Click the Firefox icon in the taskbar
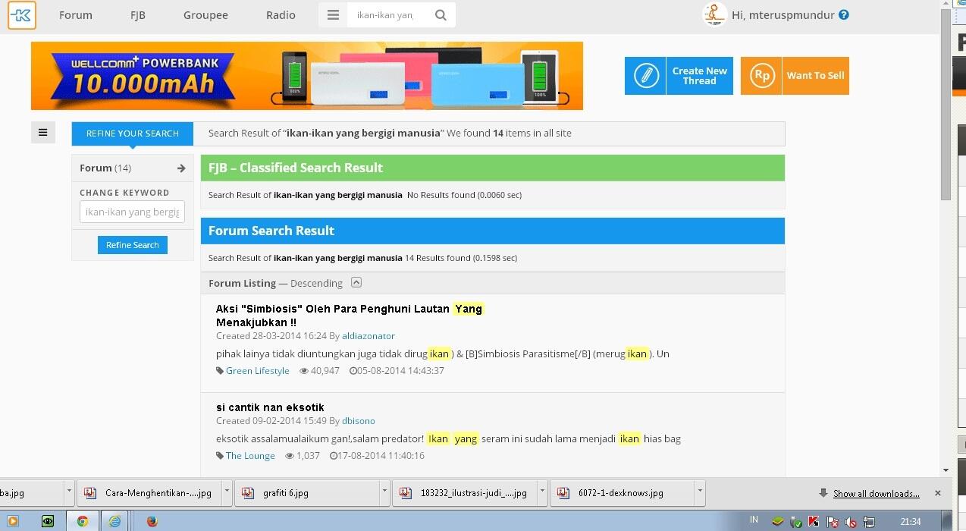 click(152, 521)
